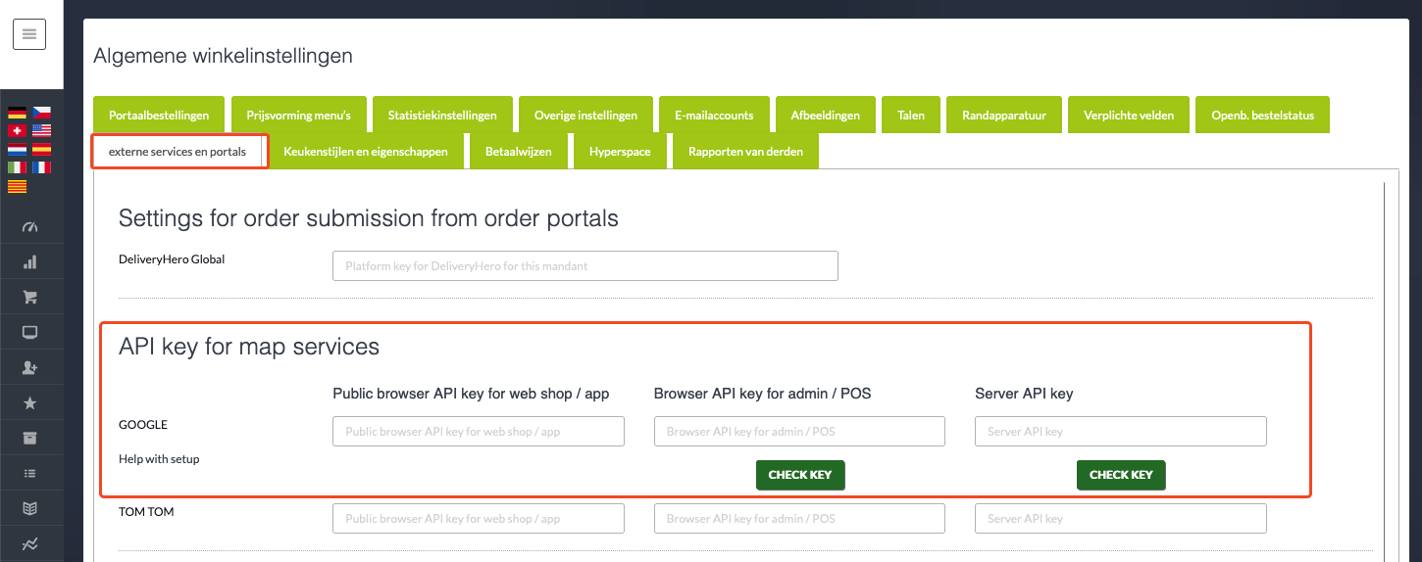
Task: Focus TOM TOM public browser key field
Action: [x=479, y=519]
